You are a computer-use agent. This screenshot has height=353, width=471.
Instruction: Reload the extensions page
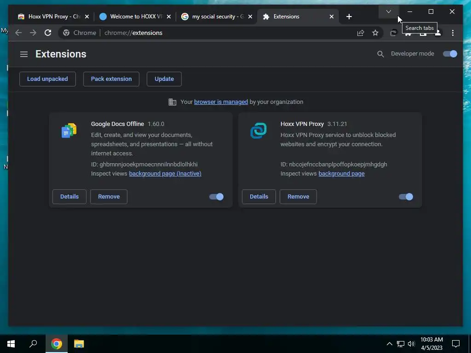point(48,33)
